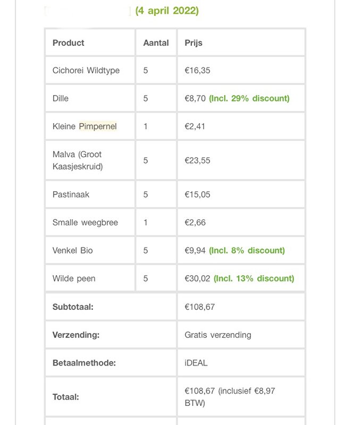This screenshot has height=425, width=339.
Task: Select the Smalle weegbree product name
Action: click(85, 223)
